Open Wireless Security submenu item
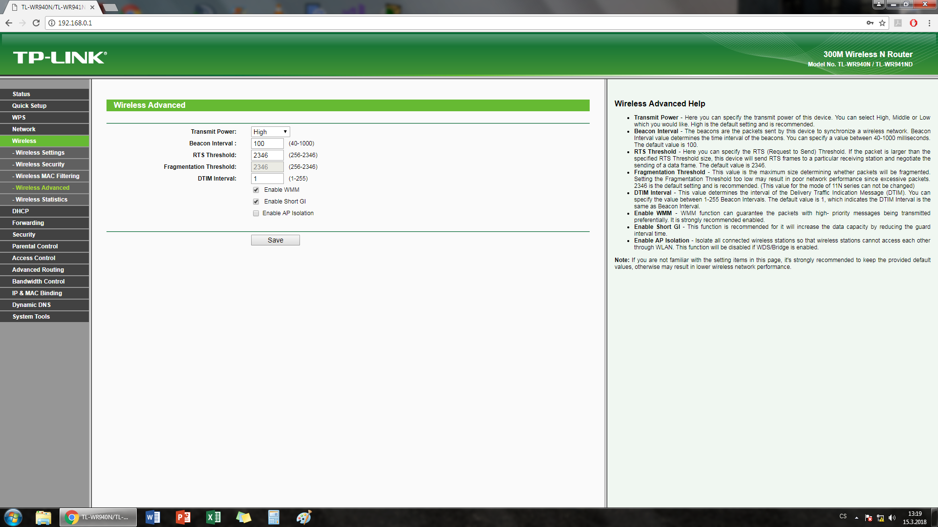This screenshot has height=527, width=938. click(x=40, y=164)
